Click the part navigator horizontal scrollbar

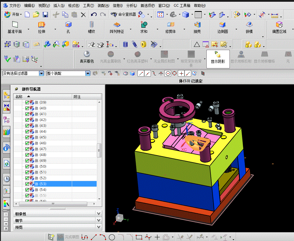click(53, 204)
